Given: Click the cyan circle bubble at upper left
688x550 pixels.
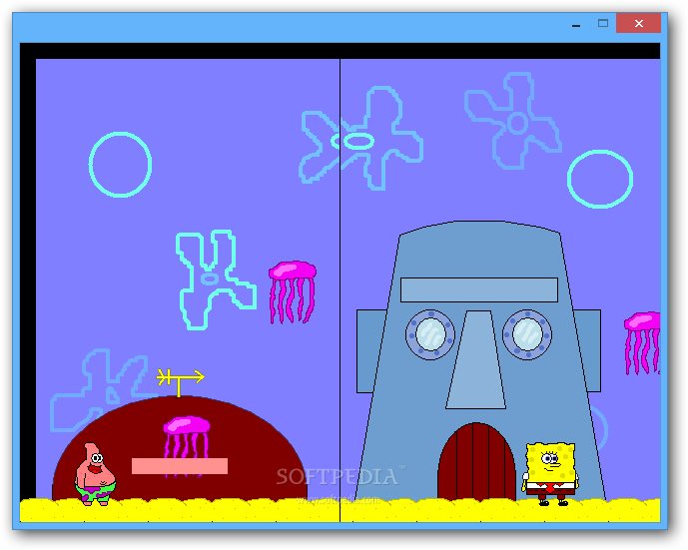Looking at the screenshot, I should tap(120, 165).
